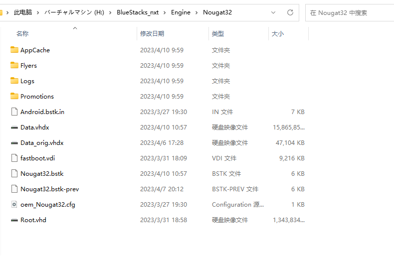The image size is (394, 257).
Task: Select file name Data_orig.vhdx
Action: 42,143
